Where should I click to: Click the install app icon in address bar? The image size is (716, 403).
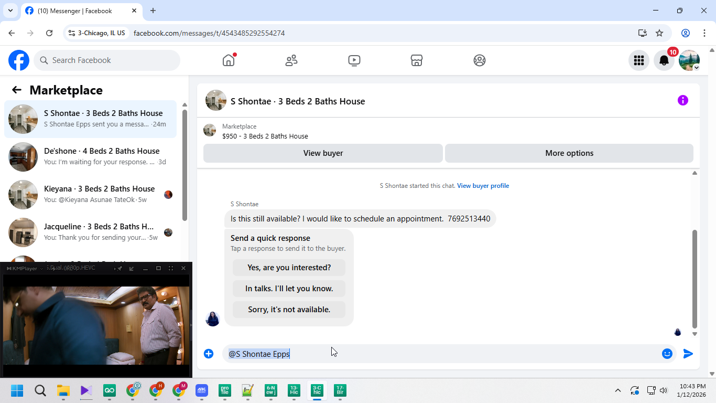643,33
